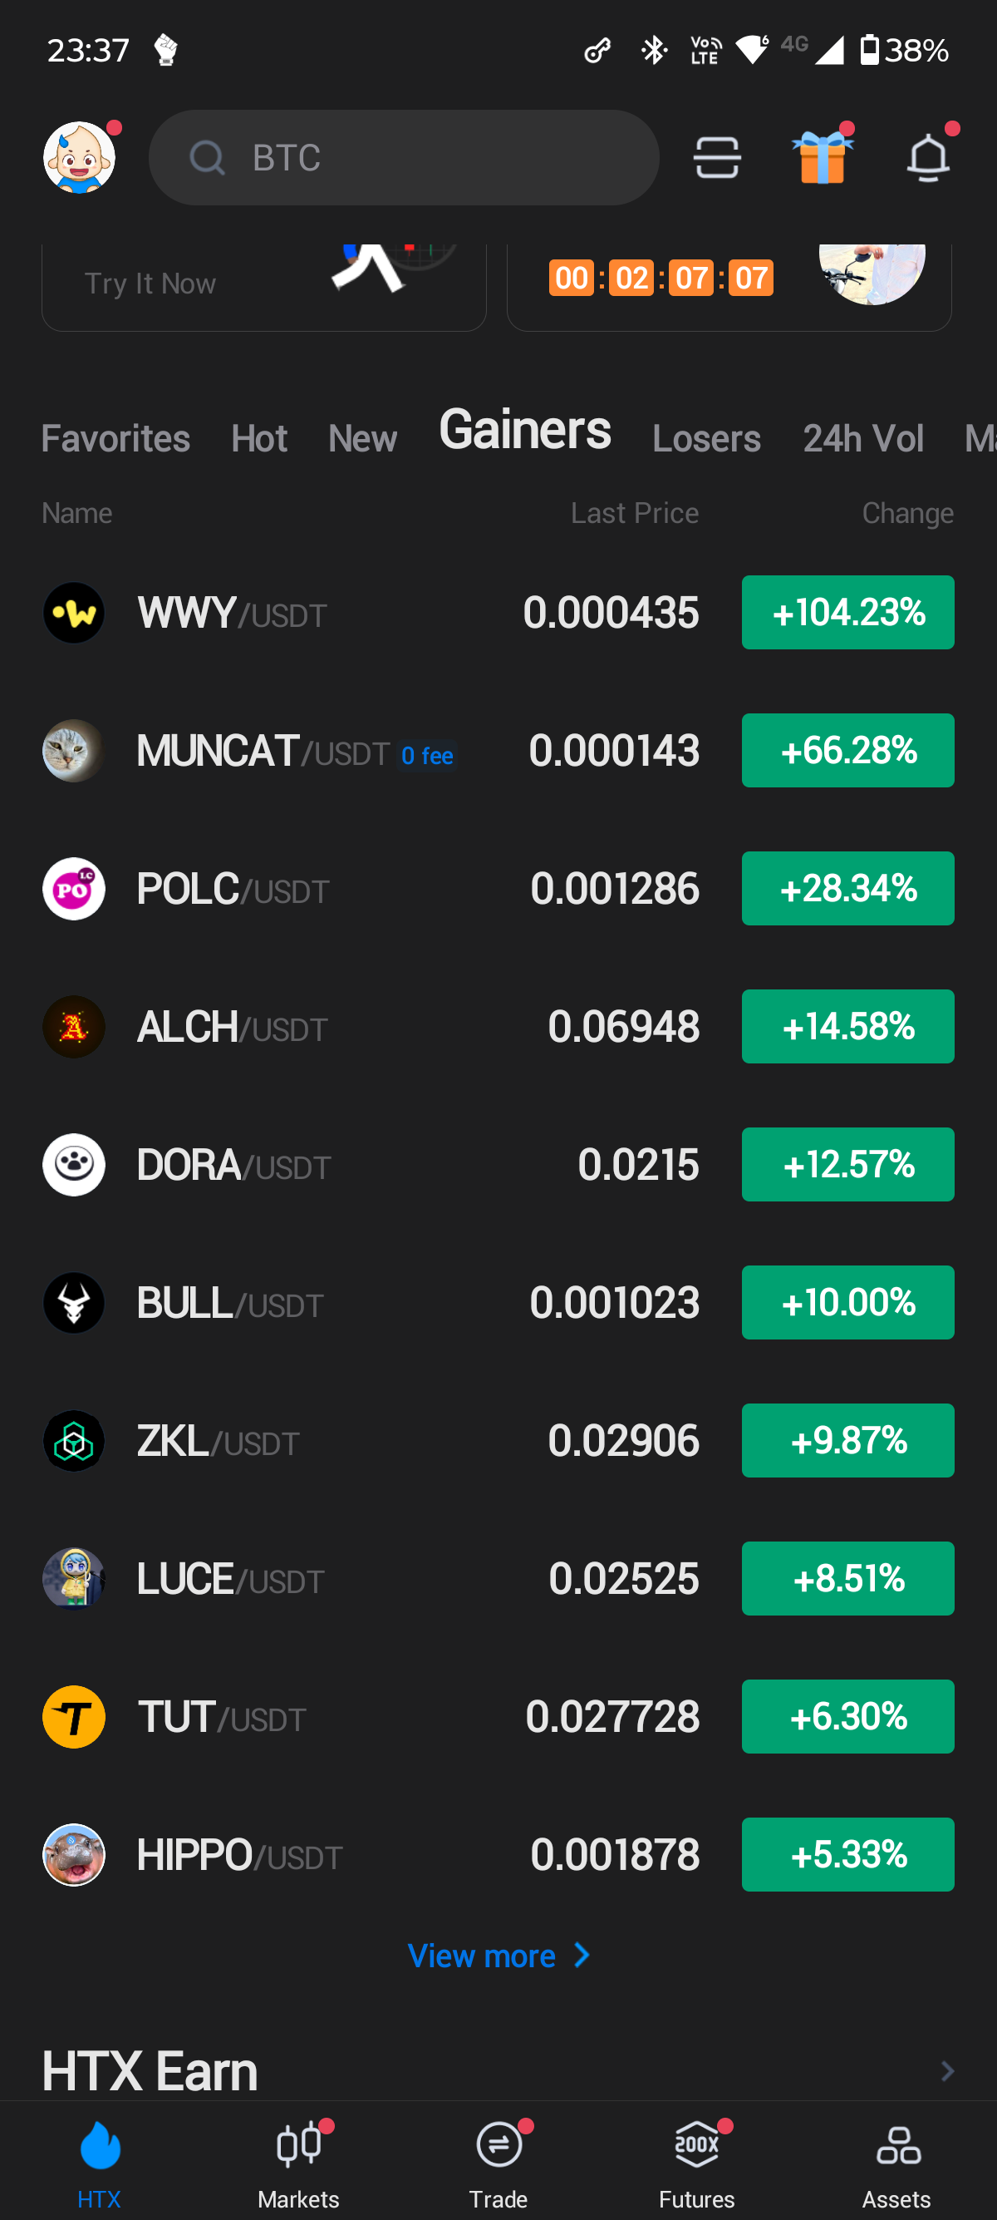Switch to the Losers tab
The height and width of the screenshot is (2220, 997).
(706, 439)
